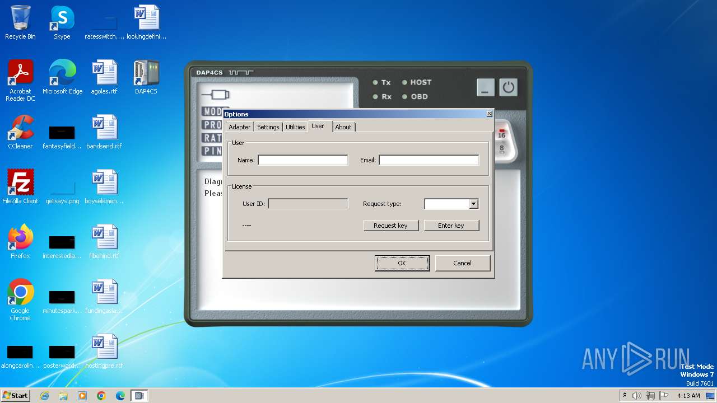The width and height of the screenshot is (717, 403).
Task: Launch Google Chrome from desktop
Action: pos(20,300)
